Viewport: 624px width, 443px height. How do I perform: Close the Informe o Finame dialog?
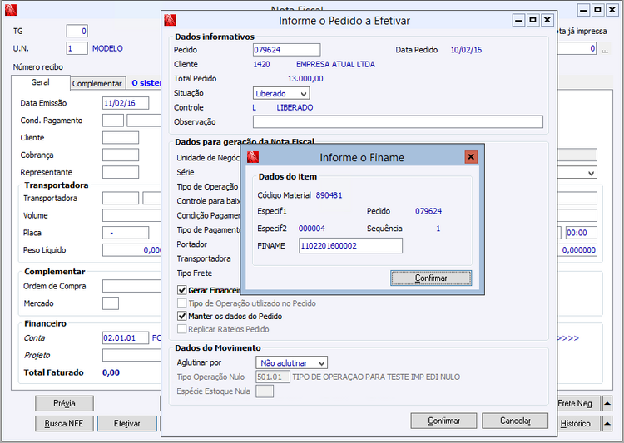pyautogui.click(x=471, y=157)
